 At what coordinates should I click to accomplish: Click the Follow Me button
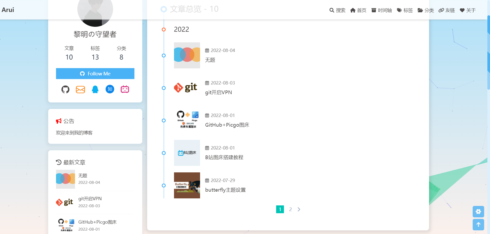(x=95, y=74)
